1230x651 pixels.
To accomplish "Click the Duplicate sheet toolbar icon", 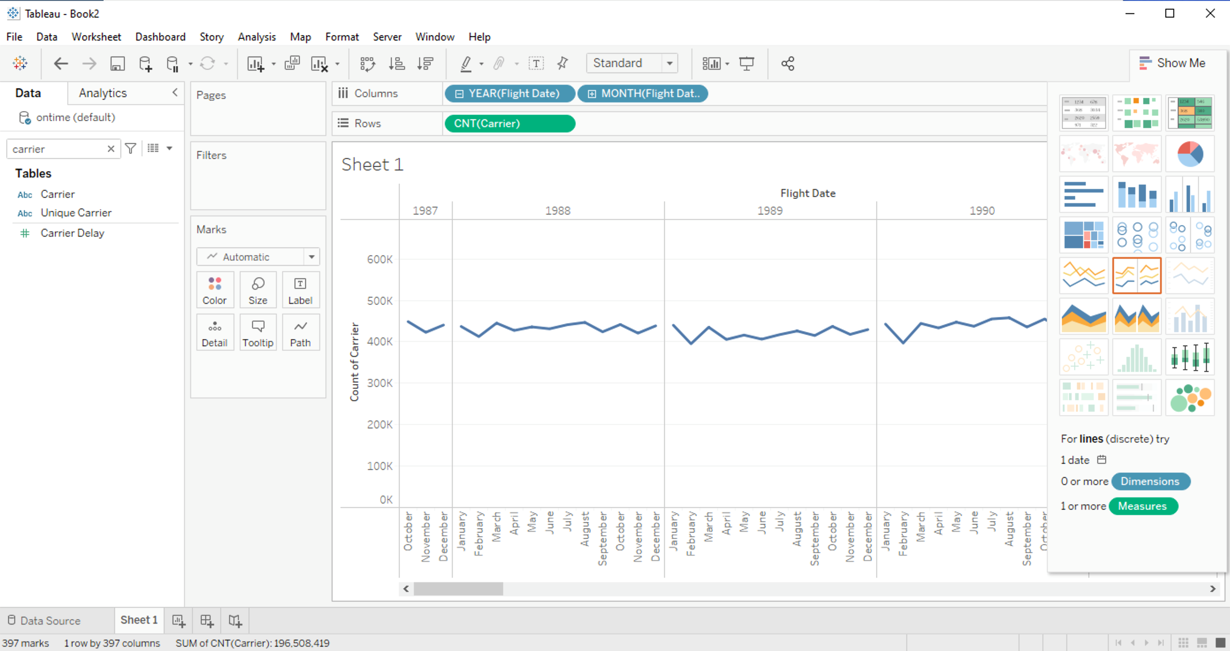I will [x=292, y=63].
